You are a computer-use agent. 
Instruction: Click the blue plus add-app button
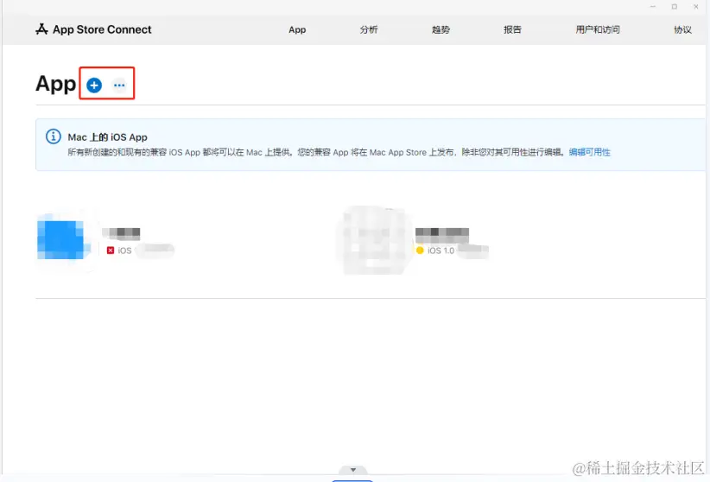tap(94, 86)
